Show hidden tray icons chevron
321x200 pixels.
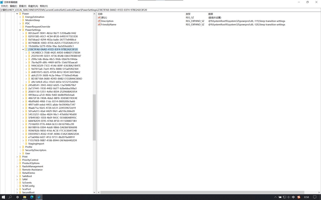275,197
